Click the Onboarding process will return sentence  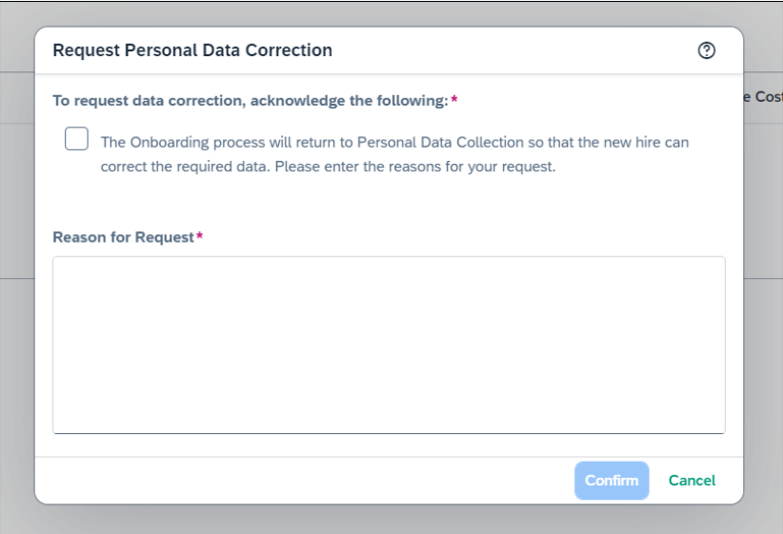(x=394, y=142)
